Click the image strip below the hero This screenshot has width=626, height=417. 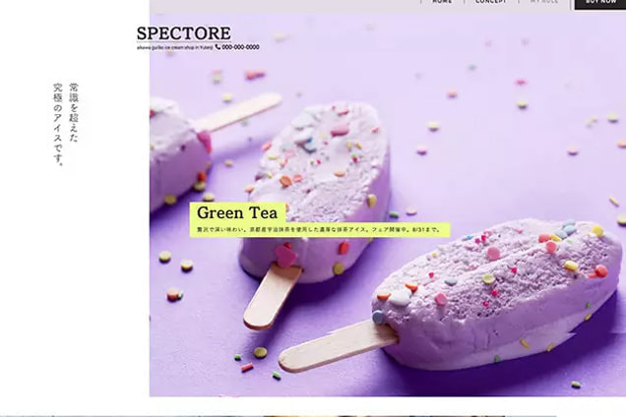(278, 415)
